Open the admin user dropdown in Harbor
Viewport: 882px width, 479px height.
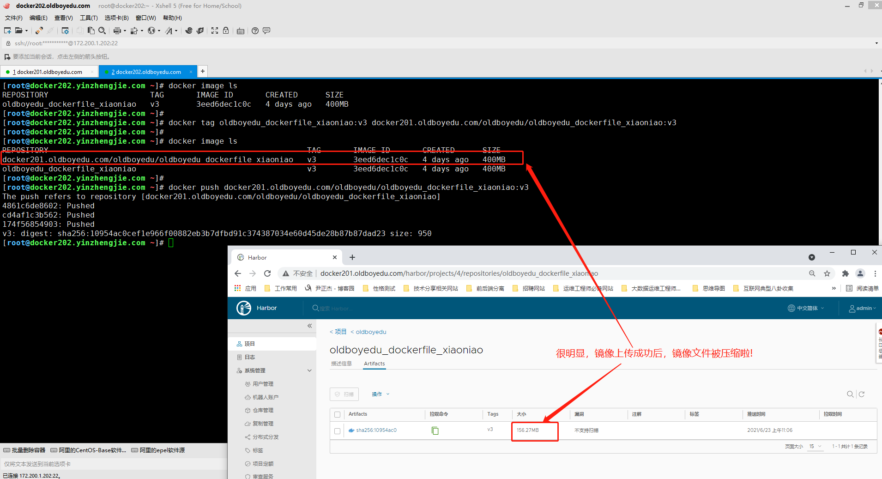[x=862, y=308]
